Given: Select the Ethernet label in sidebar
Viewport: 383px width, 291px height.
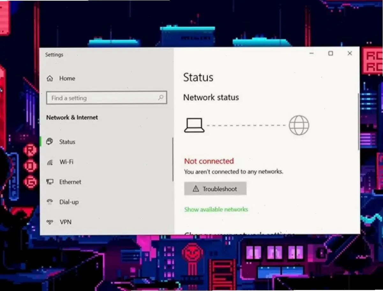Looking at the screenshot, I should click(x=70, y=182).
